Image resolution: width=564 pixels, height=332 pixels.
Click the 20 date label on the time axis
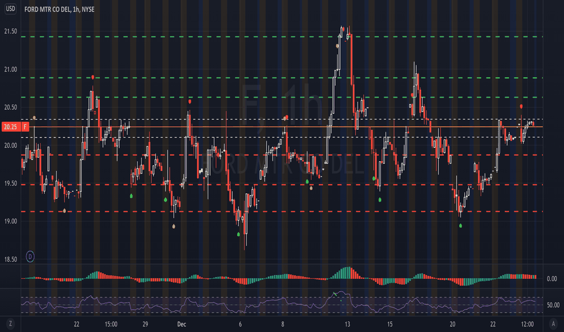(x=453, y=324)
